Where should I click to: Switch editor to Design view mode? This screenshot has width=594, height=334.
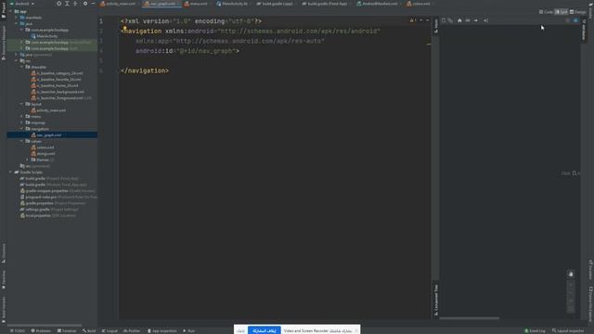click(x=578, y=12)
